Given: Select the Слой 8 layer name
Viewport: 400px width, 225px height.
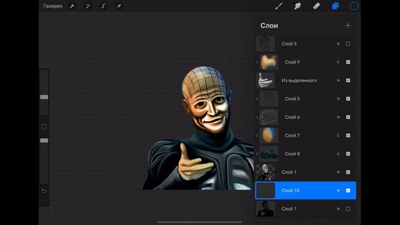Looking at the screenshot, I should tap(292, 154).
